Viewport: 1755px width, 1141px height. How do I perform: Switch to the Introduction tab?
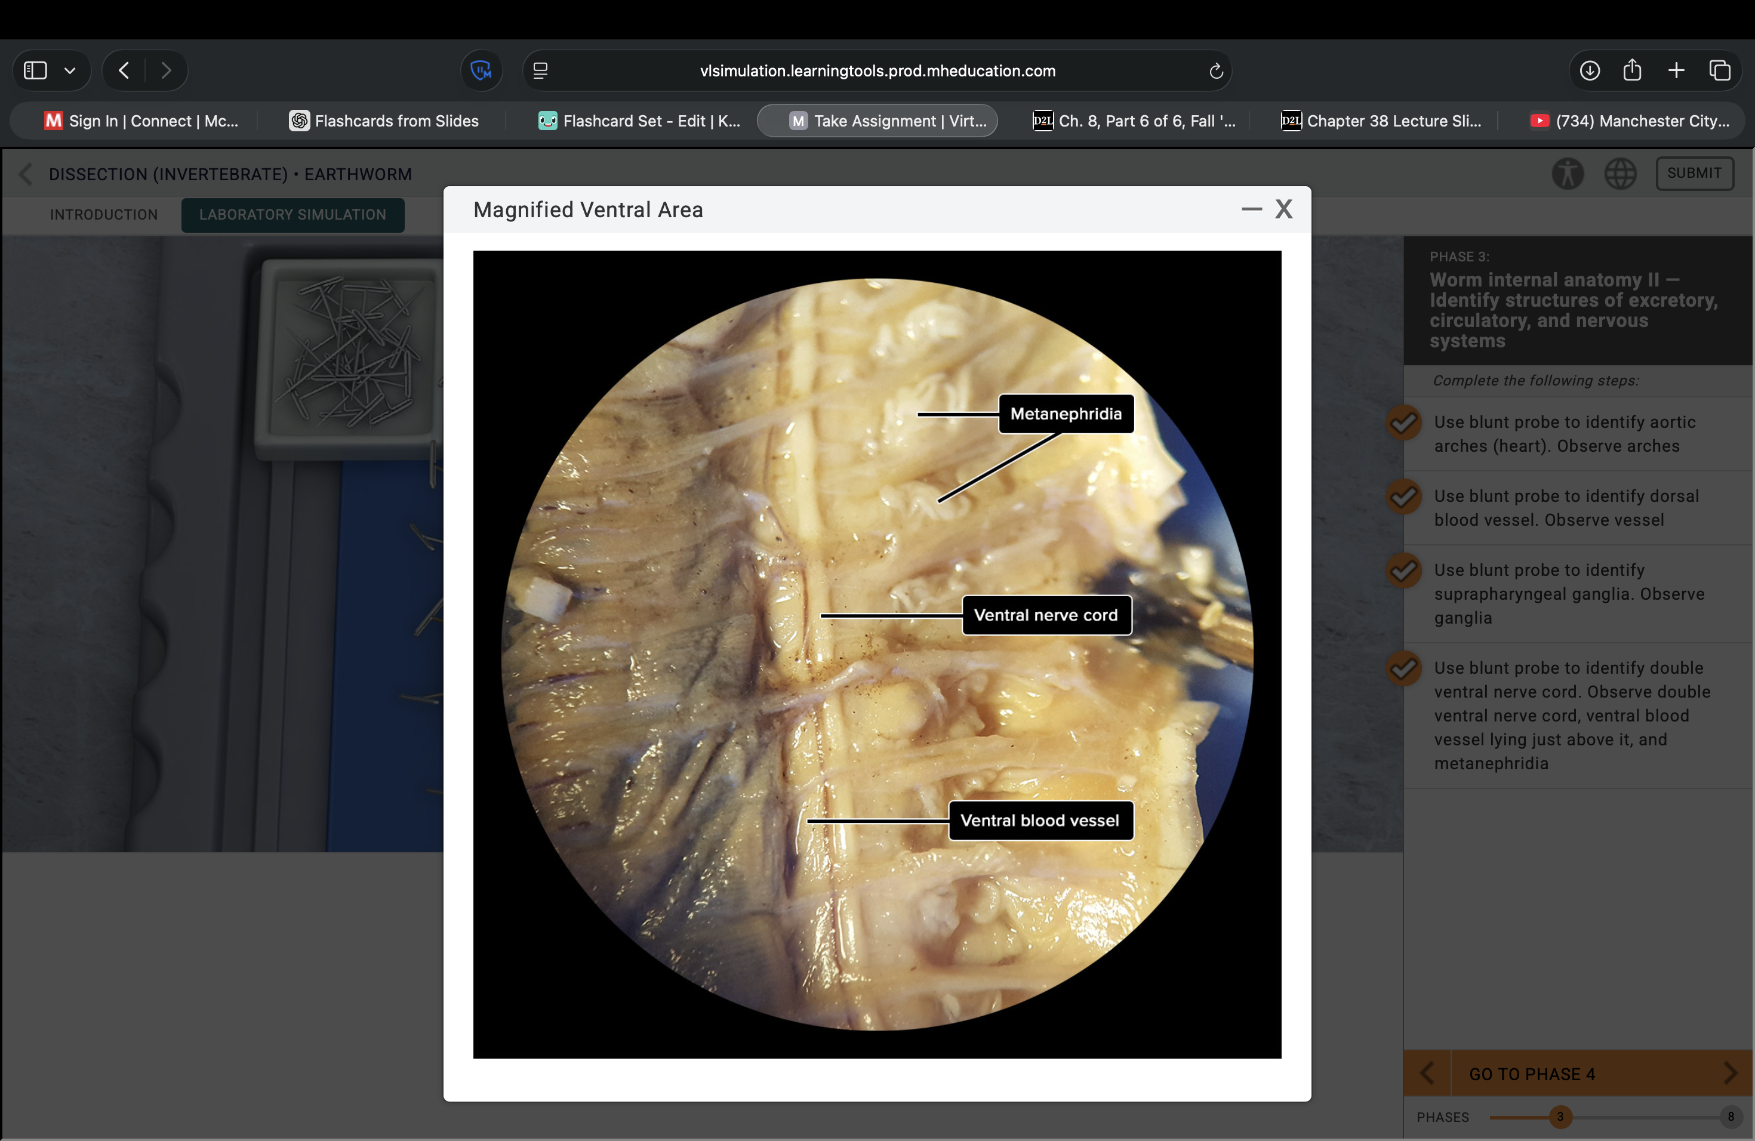[104, 214]
